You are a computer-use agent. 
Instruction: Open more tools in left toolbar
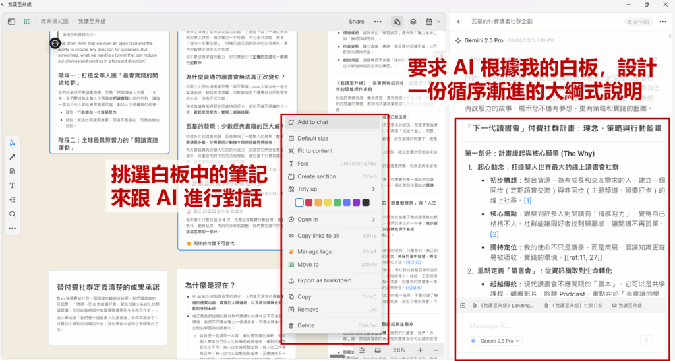pos(13,228)
